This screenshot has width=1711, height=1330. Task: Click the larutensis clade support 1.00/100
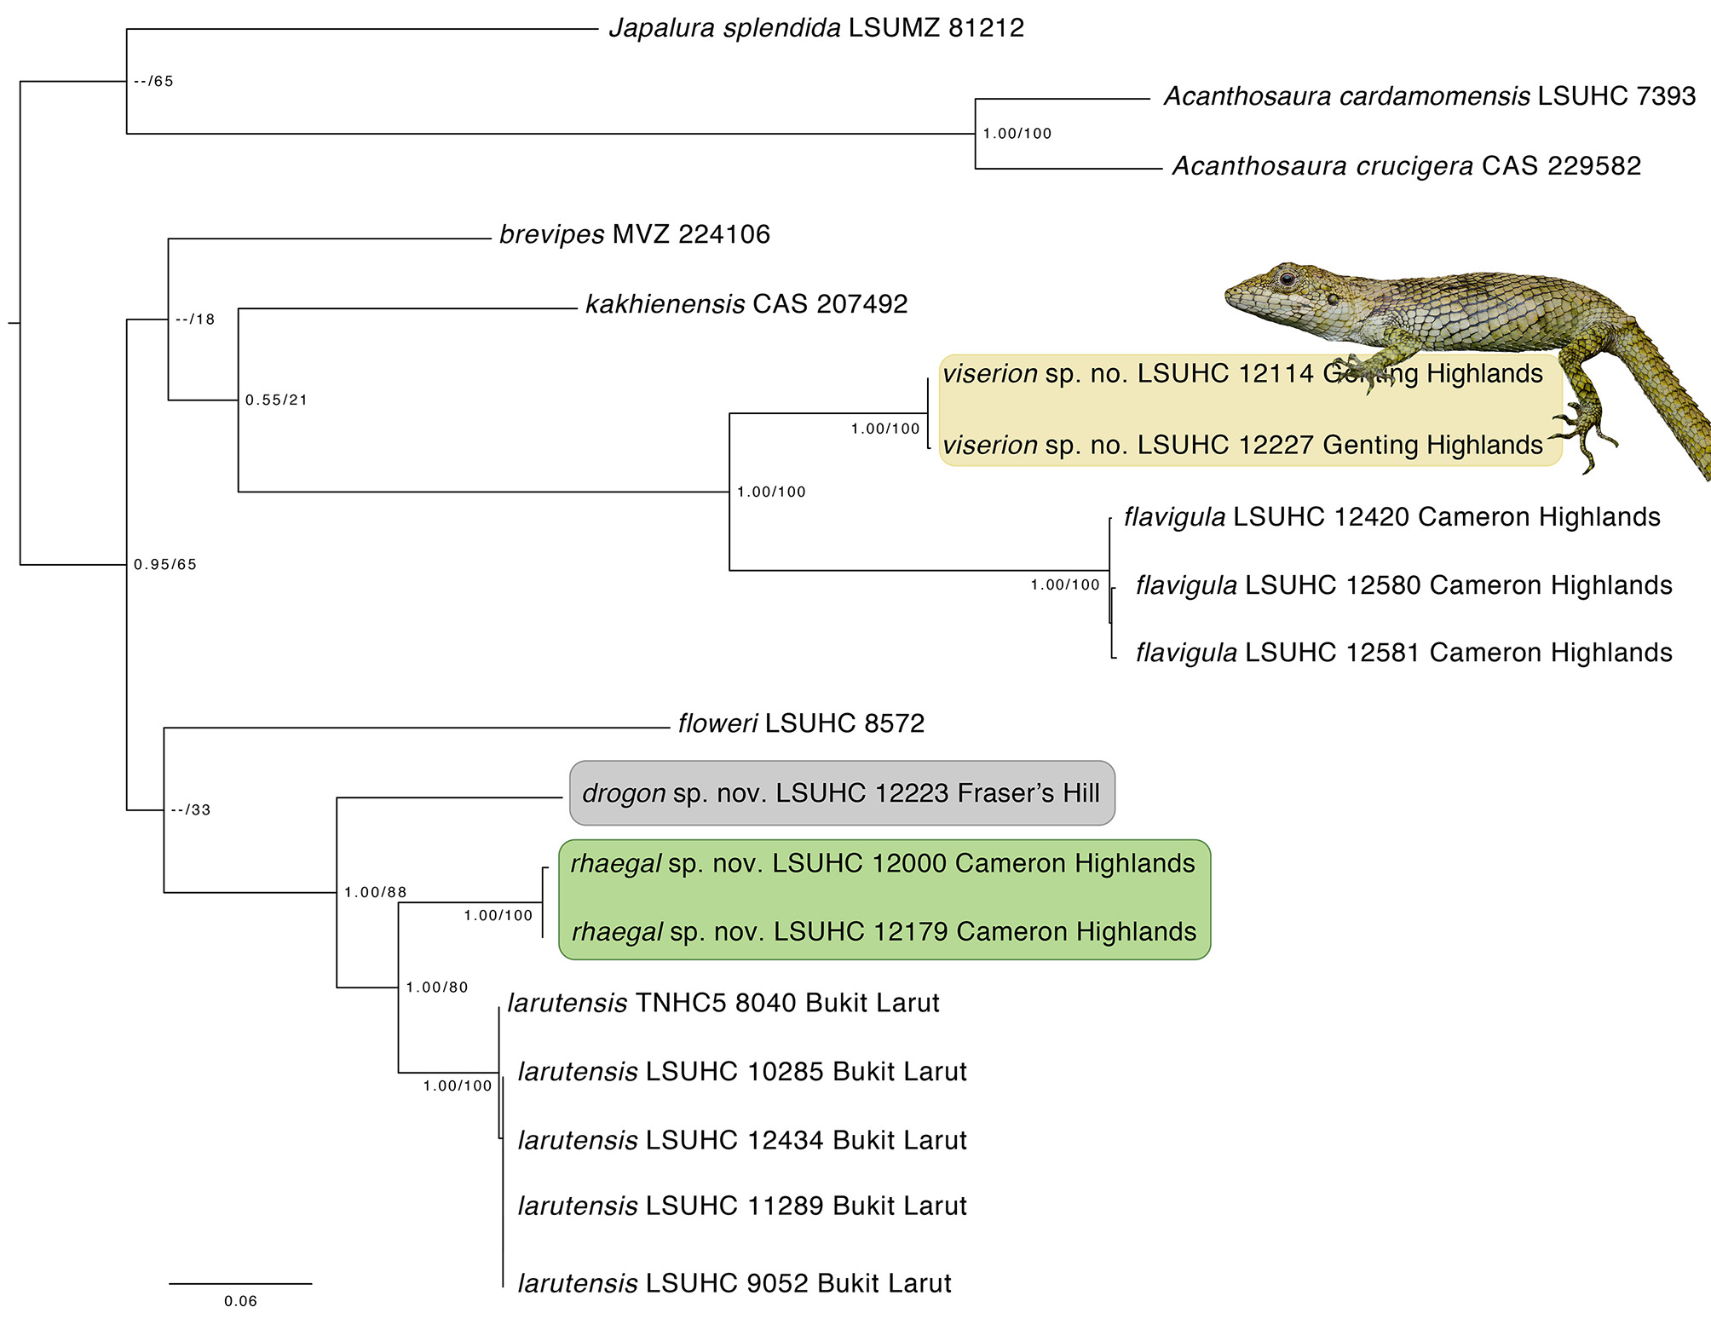click(x=458, y=1086)
